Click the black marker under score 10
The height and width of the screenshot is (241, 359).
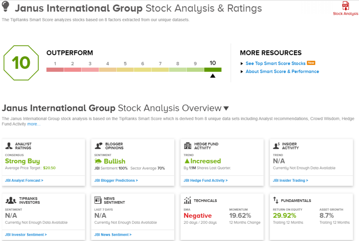tap(213, 76)
